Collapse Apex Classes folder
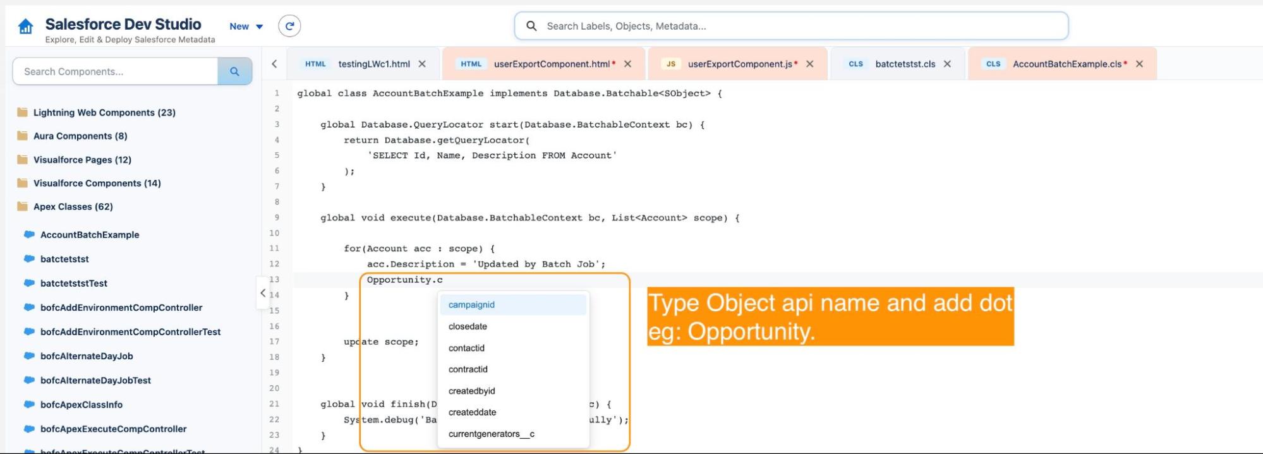The image size is (1263, 454). click(73, 206)
